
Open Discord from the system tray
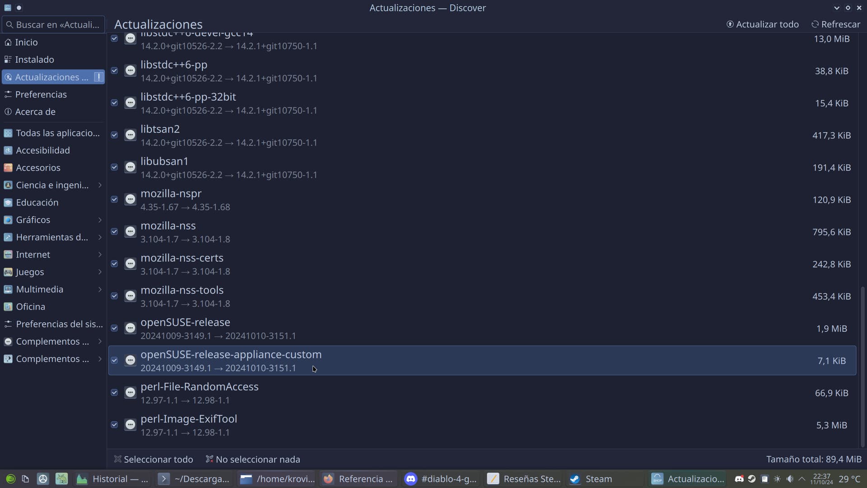(x=739, y=479)
